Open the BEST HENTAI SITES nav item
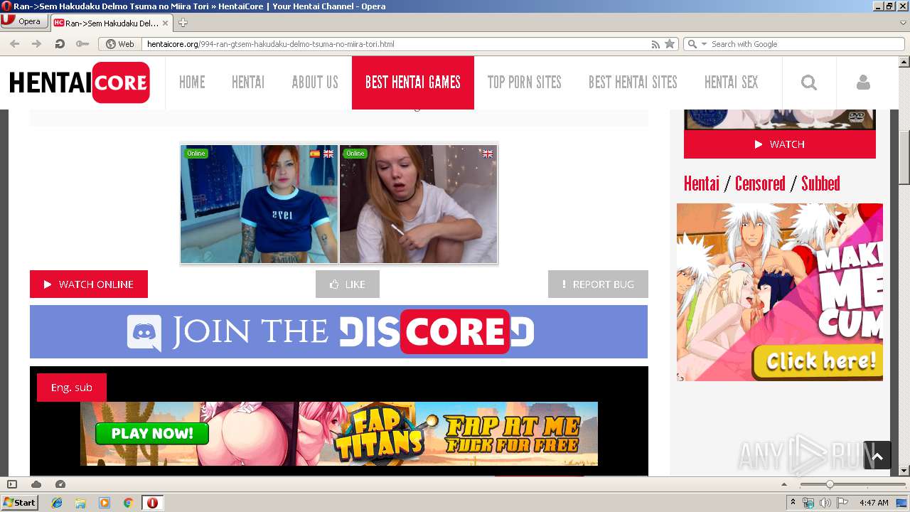910x512 pixels. (633, 82)
